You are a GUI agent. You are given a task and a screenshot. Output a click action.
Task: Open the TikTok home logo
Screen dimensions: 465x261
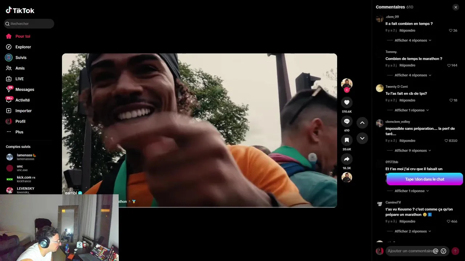coord(20,11)
